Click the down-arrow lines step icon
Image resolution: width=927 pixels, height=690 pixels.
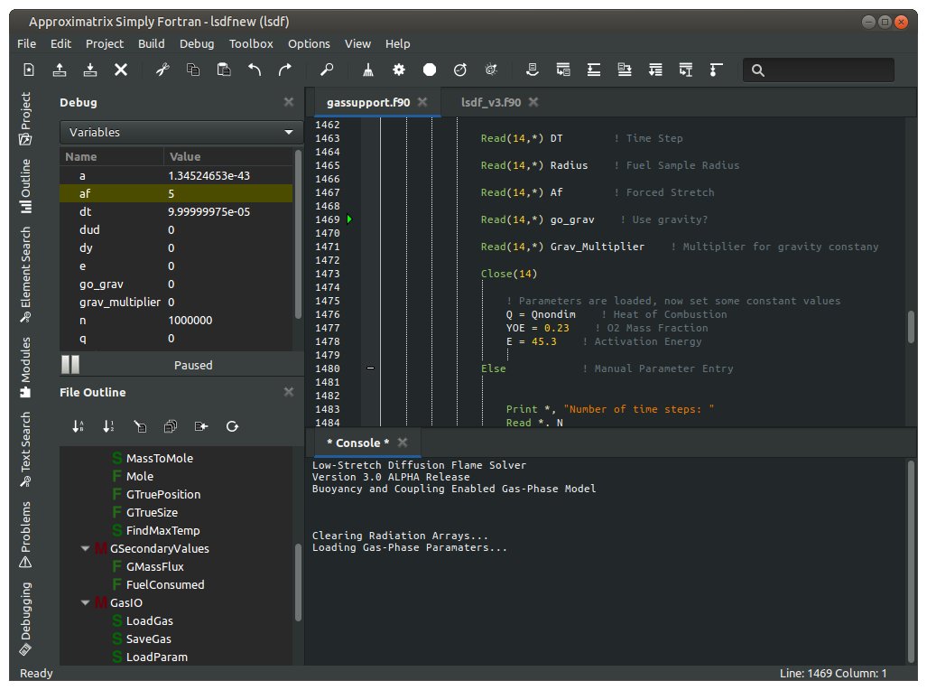click(655, 70)
